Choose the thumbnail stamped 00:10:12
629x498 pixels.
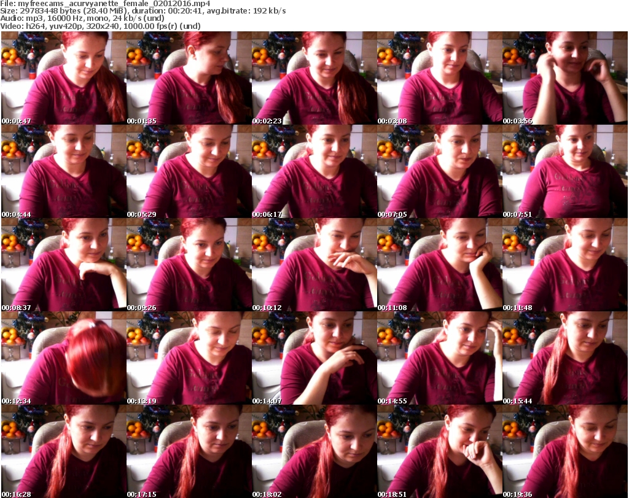(314, 265)
